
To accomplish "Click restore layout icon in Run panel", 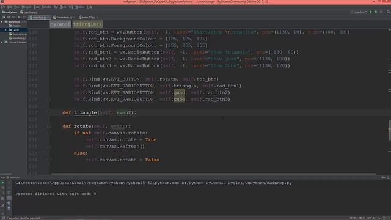I will tap(2, 199).
